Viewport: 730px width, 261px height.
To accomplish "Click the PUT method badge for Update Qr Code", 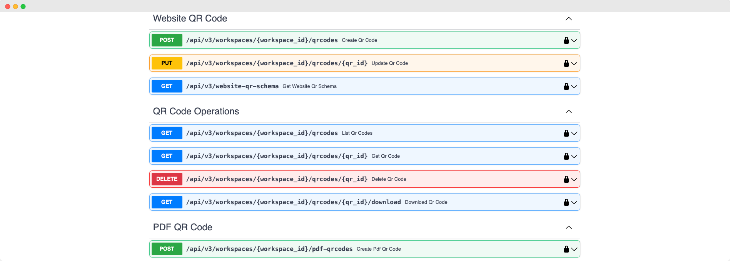I will pyautogui.click(x=167, y=63).
